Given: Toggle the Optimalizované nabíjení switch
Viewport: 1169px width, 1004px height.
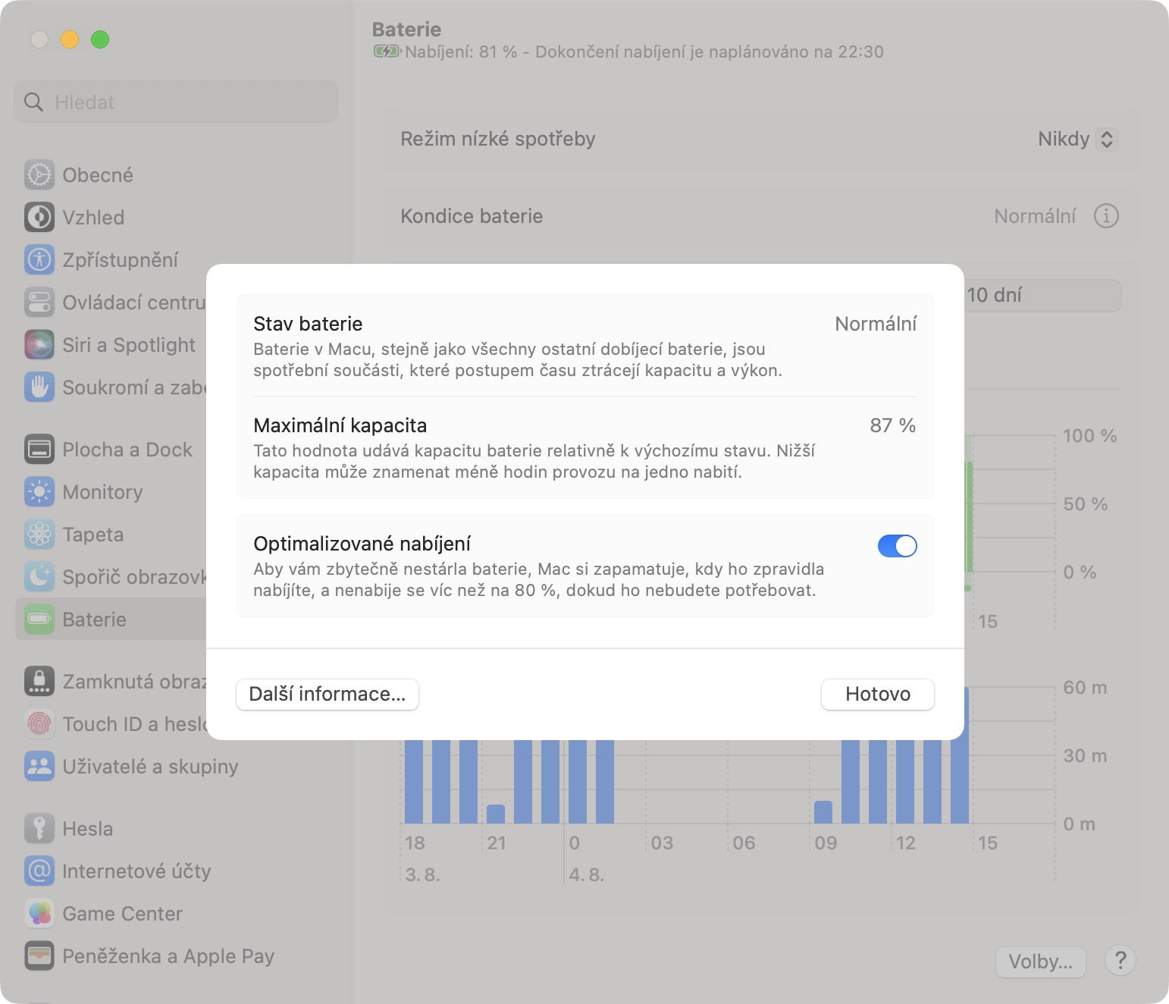Looking at the screenshot, I should point(897,546).
